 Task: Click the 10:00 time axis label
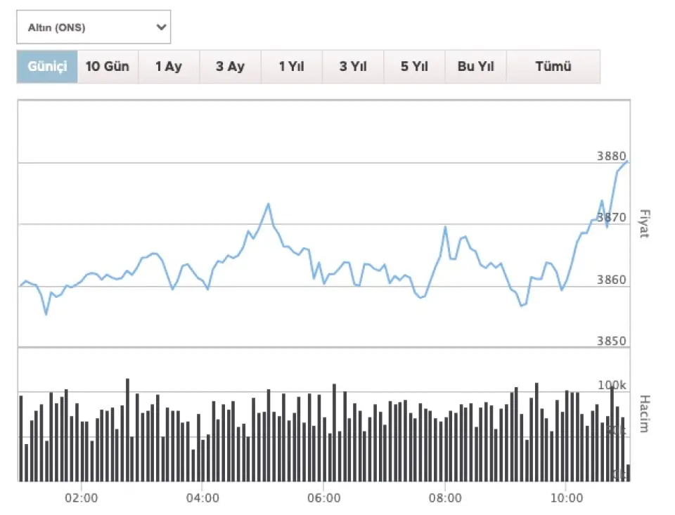pyautogui.click(x=566, y=498)
